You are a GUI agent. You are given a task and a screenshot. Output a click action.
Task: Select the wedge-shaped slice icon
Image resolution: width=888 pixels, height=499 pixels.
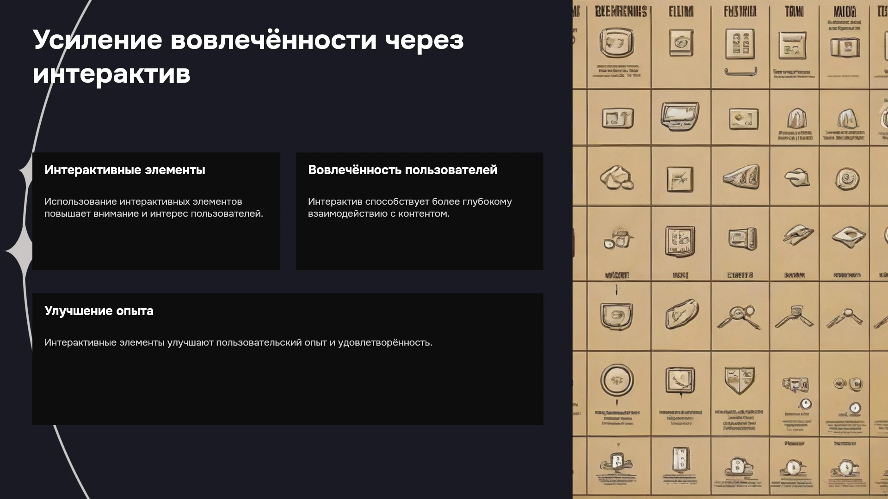pos(741,176)
